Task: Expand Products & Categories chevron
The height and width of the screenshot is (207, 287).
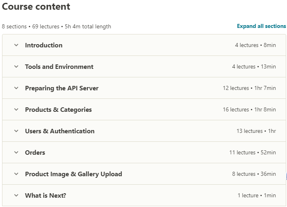Action: [16, 109]
